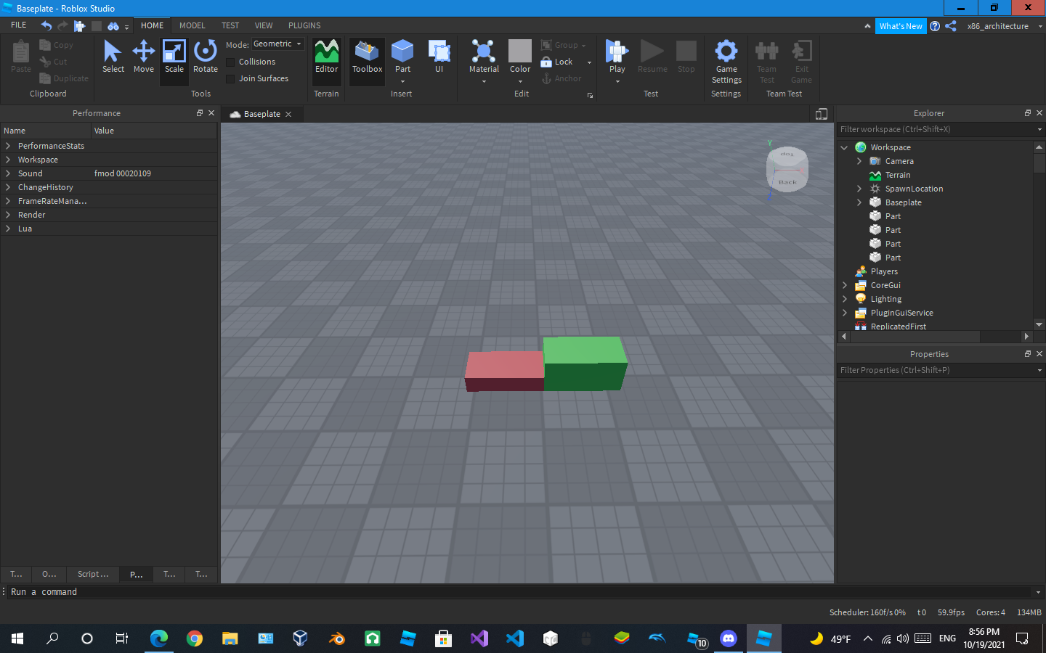
Task: Open the Material dropdown arrow
Action: pos(484,81)
